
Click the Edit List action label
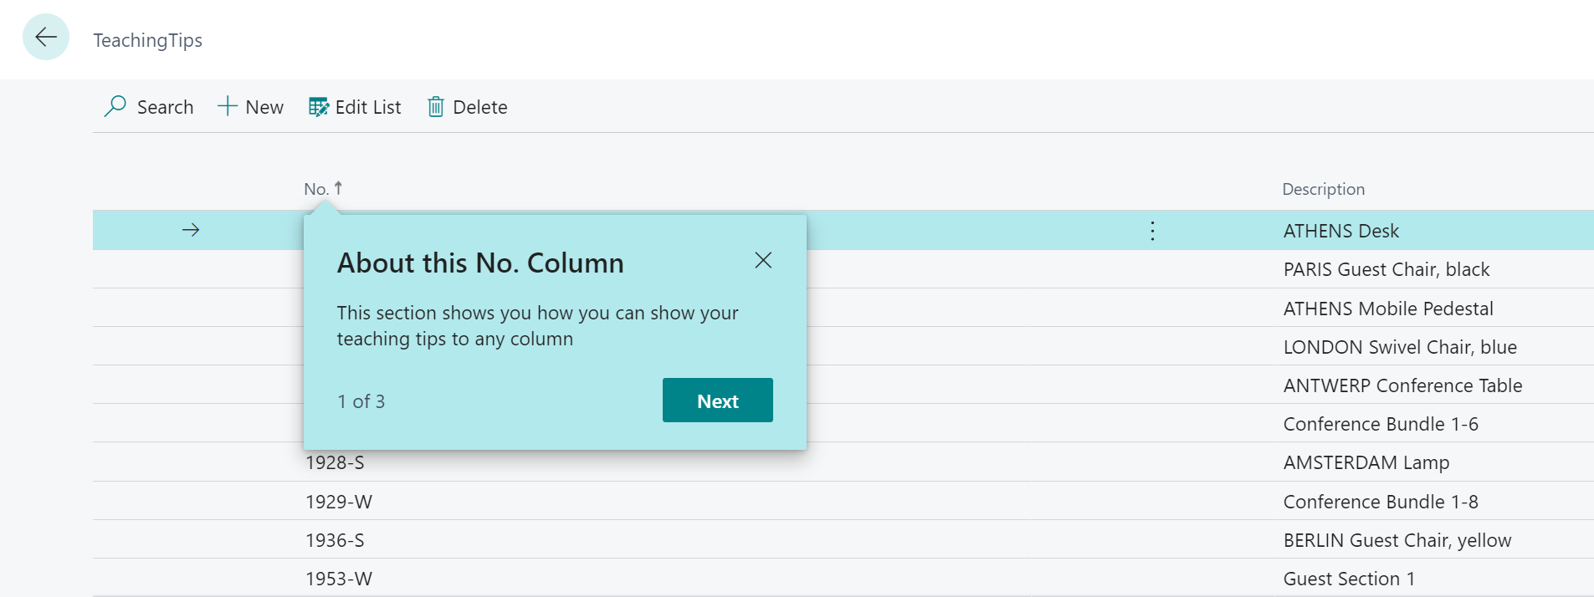click(367, 107)
